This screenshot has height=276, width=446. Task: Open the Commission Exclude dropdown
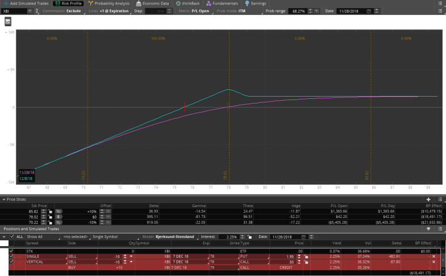coord(63,11)
